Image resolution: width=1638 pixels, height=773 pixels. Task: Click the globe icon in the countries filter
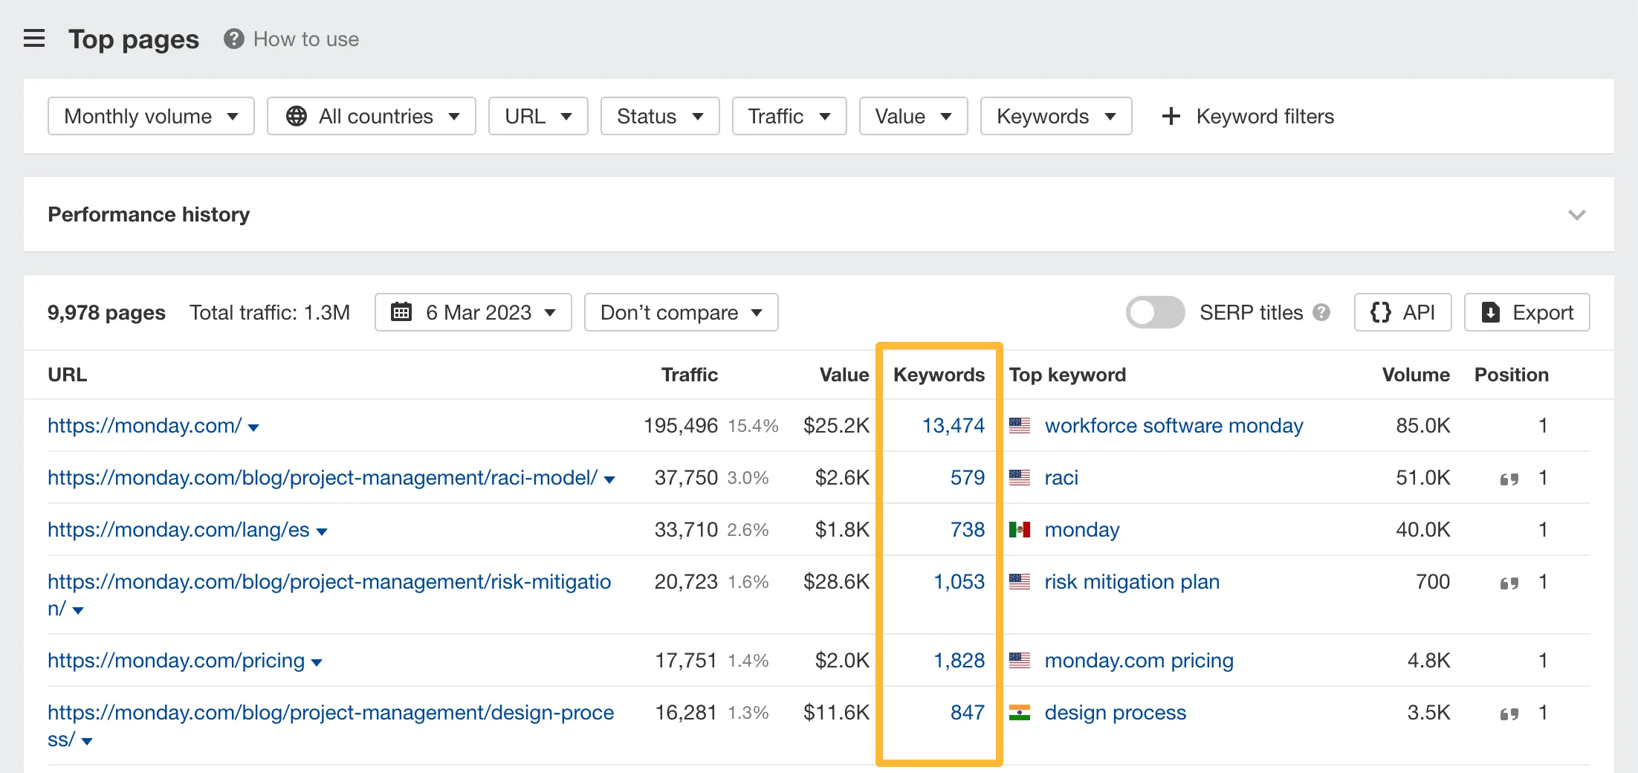(297, 116)
